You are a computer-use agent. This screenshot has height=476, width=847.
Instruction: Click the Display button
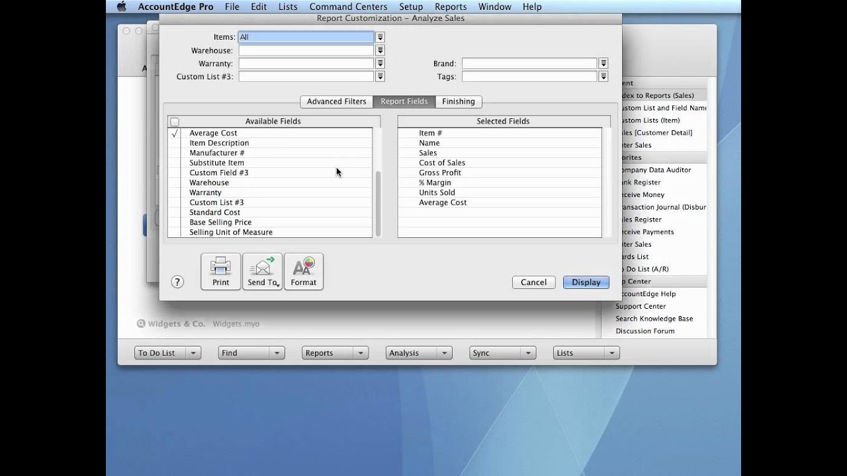click(586, 282)
